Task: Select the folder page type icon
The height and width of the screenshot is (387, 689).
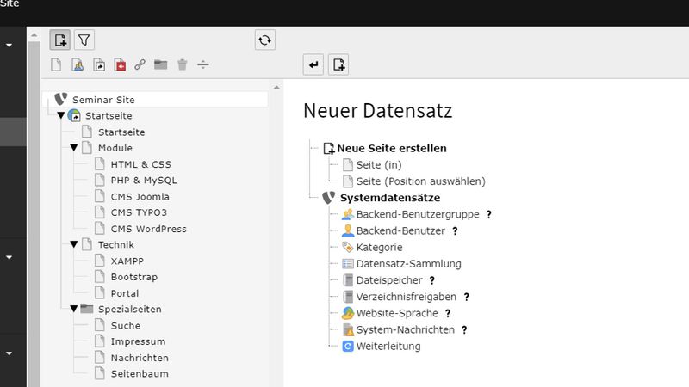Action: (160, 64)
